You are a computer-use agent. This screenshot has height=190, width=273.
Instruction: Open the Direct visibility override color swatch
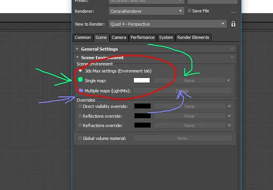[x=143, y=106]
